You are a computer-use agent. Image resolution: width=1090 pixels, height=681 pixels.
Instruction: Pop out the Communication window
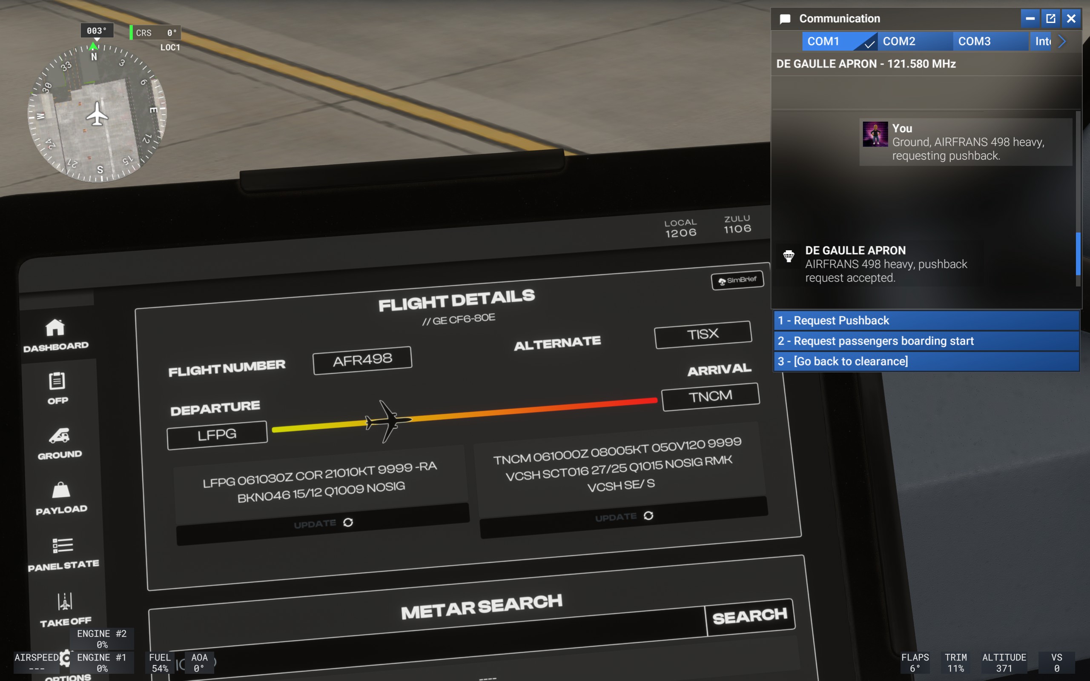[x=1050, y=18]
